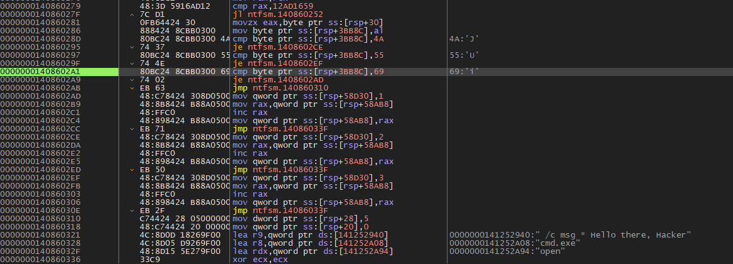Screen dimensions: 733x264
Task: Click the jump arrow beside je ntfsm.1408602AD
Action: pyautogui.click(x=131, y=80)
